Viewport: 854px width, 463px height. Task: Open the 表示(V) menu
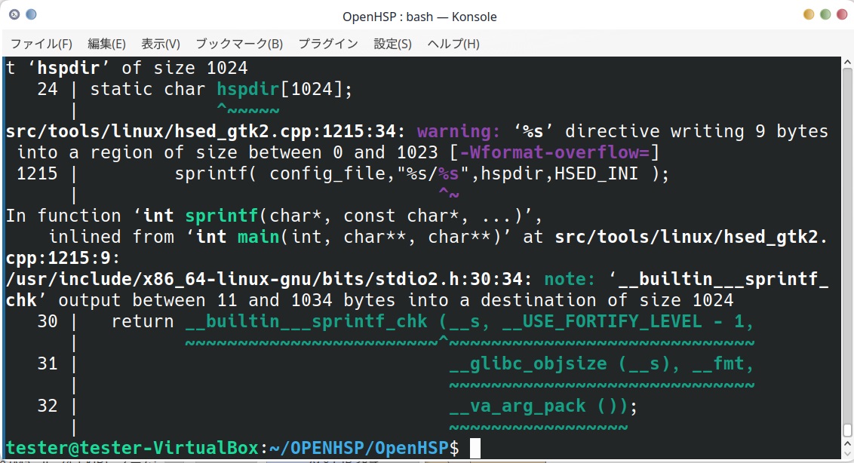(x=161, y=44)
